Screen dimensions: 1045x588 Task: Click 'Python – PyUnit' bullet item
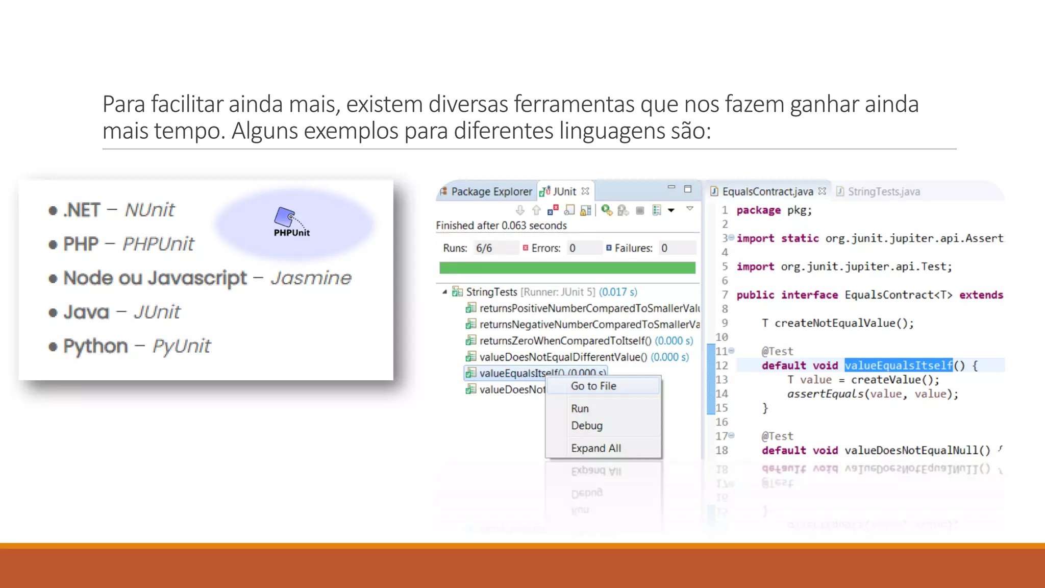click(130, 346)
